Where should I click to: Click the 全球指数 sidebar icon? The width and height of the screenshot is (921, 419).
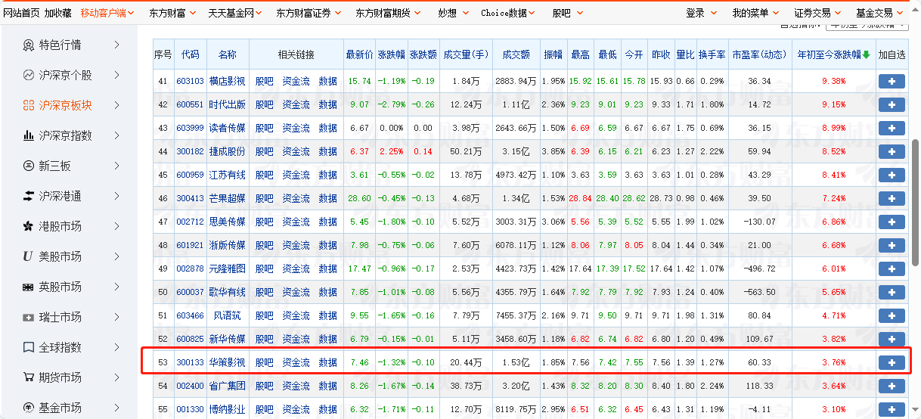click(29, 347)
